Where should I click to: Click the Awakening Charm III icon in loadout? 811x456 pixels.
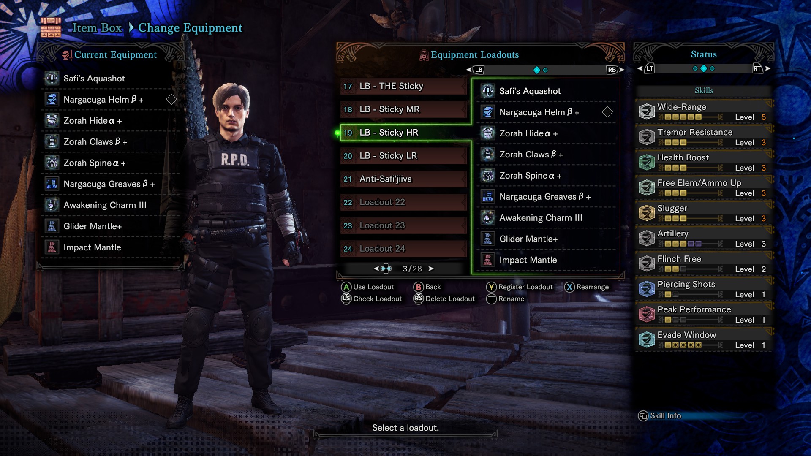point(488,217)
